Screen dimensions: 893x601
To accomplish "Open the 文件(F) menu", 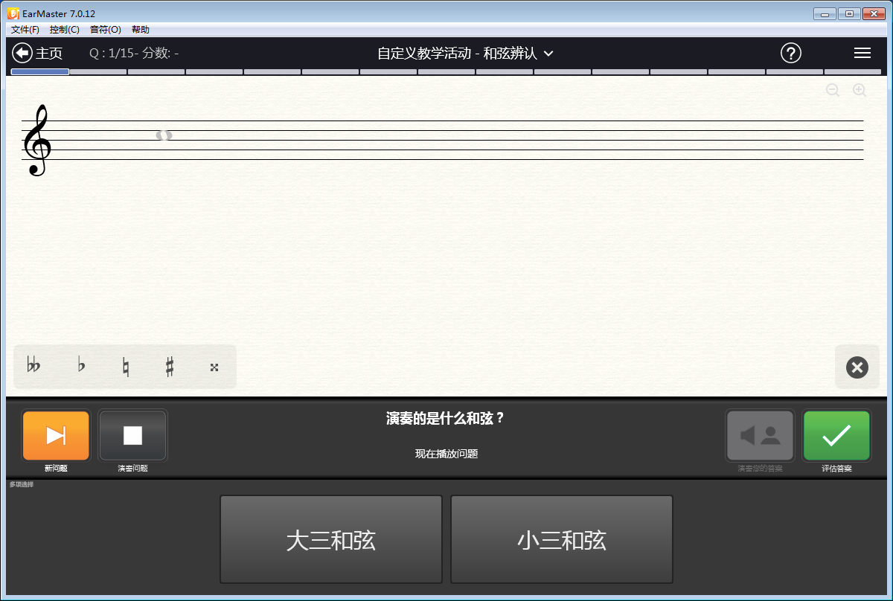I will pyautogui.click(x=25, y=30).
